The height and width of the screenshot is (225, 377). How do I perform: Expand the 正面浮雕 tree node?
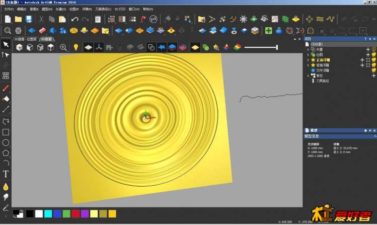click(x=308, y=60)
